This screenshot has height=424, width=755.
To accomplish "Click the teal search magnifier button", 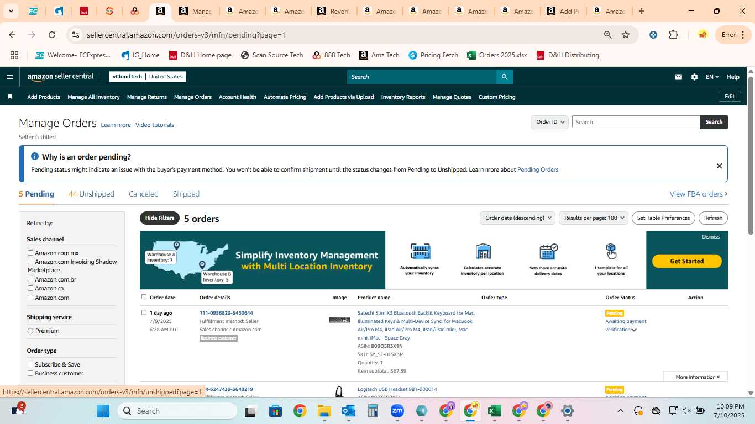I will coord(504,77).
